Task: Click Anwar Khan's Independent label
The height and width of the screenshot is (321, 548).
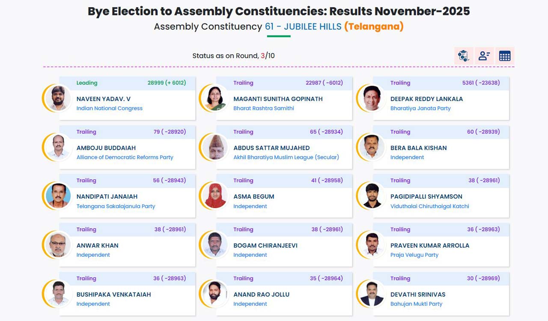Action: click(x=93, y=255)
